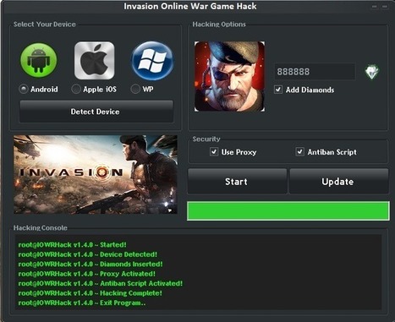Viewport: 395px width, 322px height.
Task: Click the eyepatch commander game icon
Action: point(229,76)
